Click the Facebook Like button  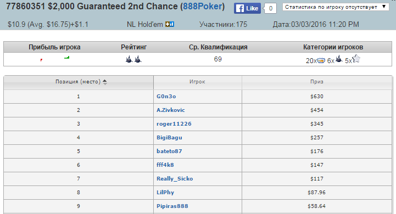247,8
